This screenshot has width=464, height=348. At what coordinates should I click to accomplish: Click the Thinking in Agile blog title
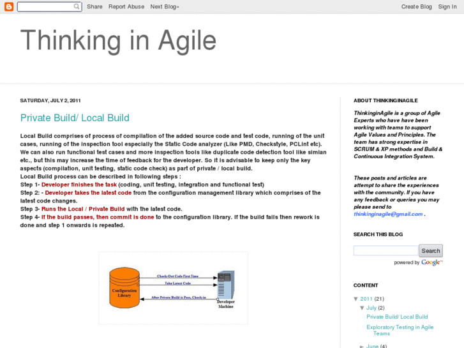click(x=118, y=40)
